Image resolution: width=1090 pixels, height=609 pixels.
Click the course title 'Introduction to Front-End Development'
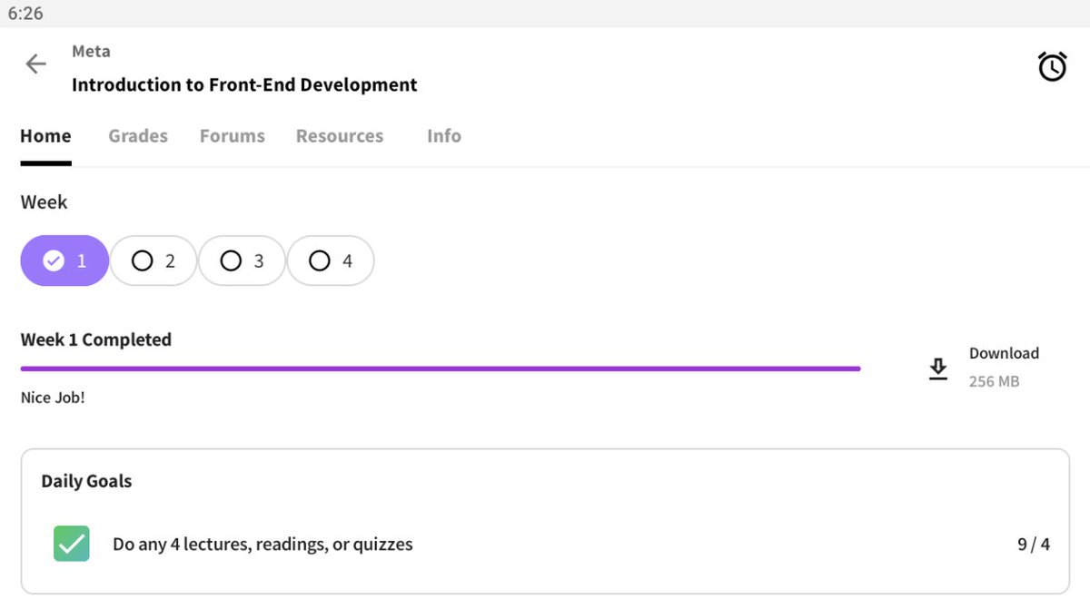pyautogui.click(x=244, y=84)
